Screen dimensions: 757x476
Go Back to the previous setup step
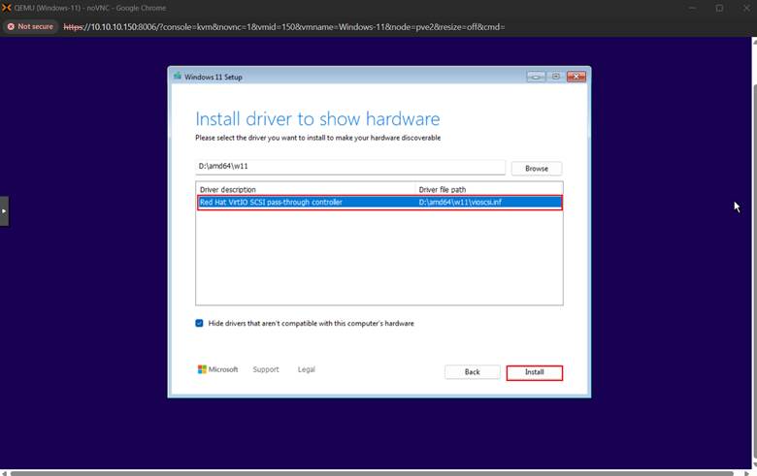472,372
